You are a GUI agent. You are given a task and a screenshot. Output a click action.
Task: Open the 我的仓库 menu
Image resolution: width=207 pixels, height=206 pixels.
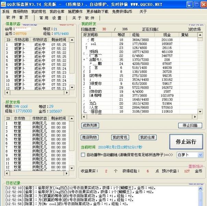coord(57,12)
